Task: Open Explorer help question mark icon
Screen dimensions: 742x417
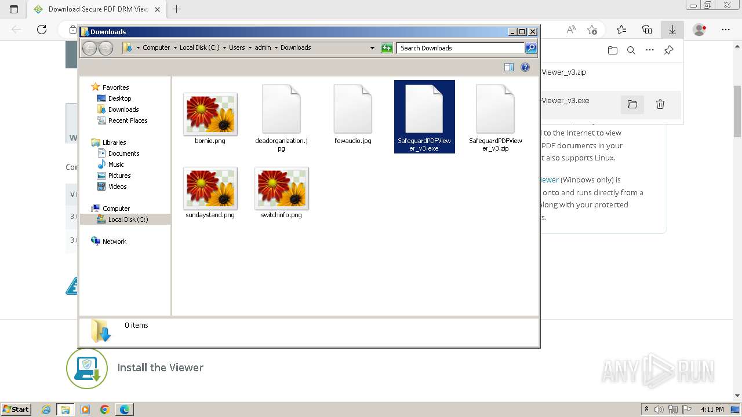Action: coord(525,67)
